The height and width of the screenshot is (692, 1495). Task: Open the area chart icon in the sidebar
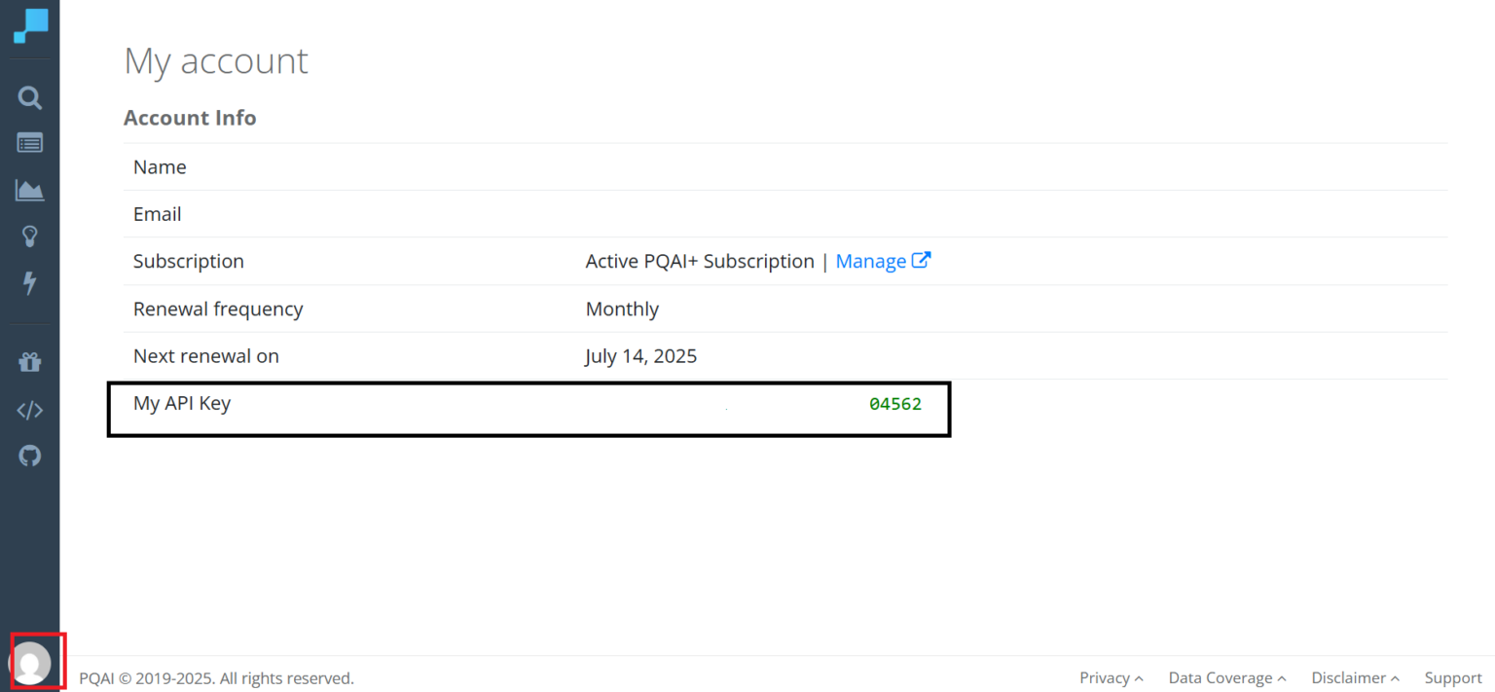30,190
